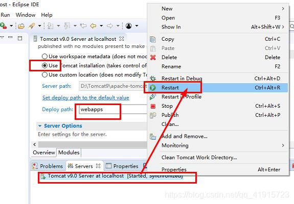294x204 pixels.
Task: Click Set deploy path to the default value link
Action: (x=86, y=97)
